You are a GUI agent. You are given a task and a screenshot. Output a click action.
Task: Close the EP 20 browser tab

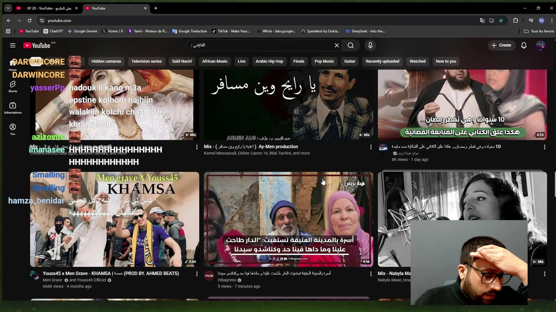(76, 8)
